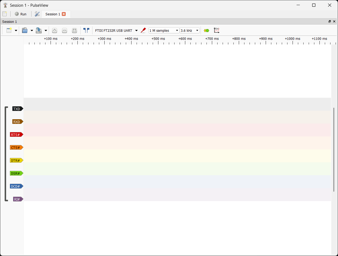Add a protocol decoder with green-yellow icon
The image size is (338, 256).
[206, 30]
